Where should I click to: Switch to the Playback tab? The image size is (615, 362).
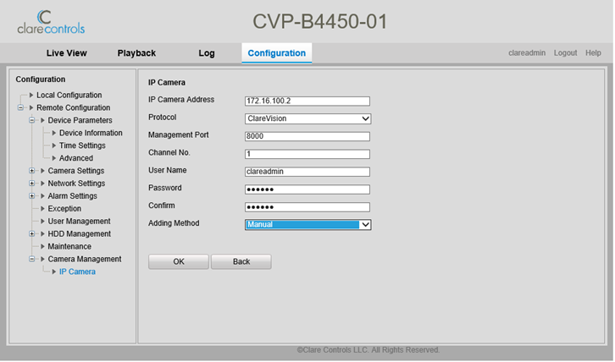(136, 53)
